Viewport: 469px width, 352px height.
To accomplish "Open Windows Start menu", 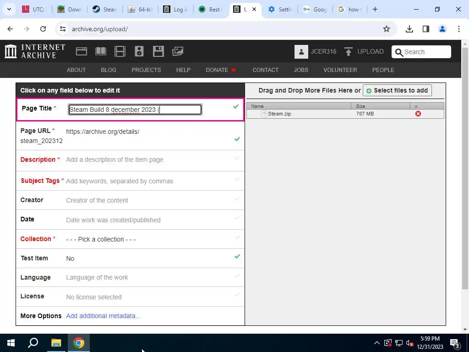I will 11,343.
